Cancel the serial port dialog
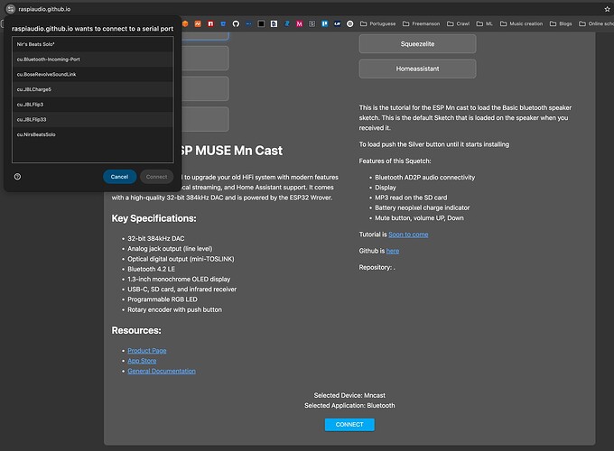This screenshot has width=614, height=451. [119, 177]
